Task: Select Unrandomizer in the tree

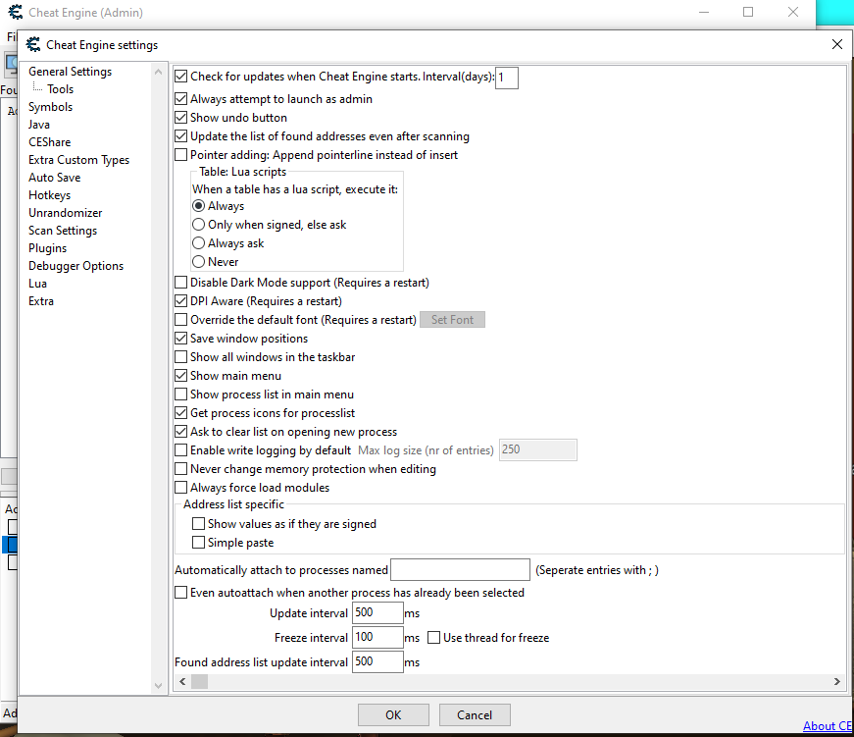Action: coord(66,213)
